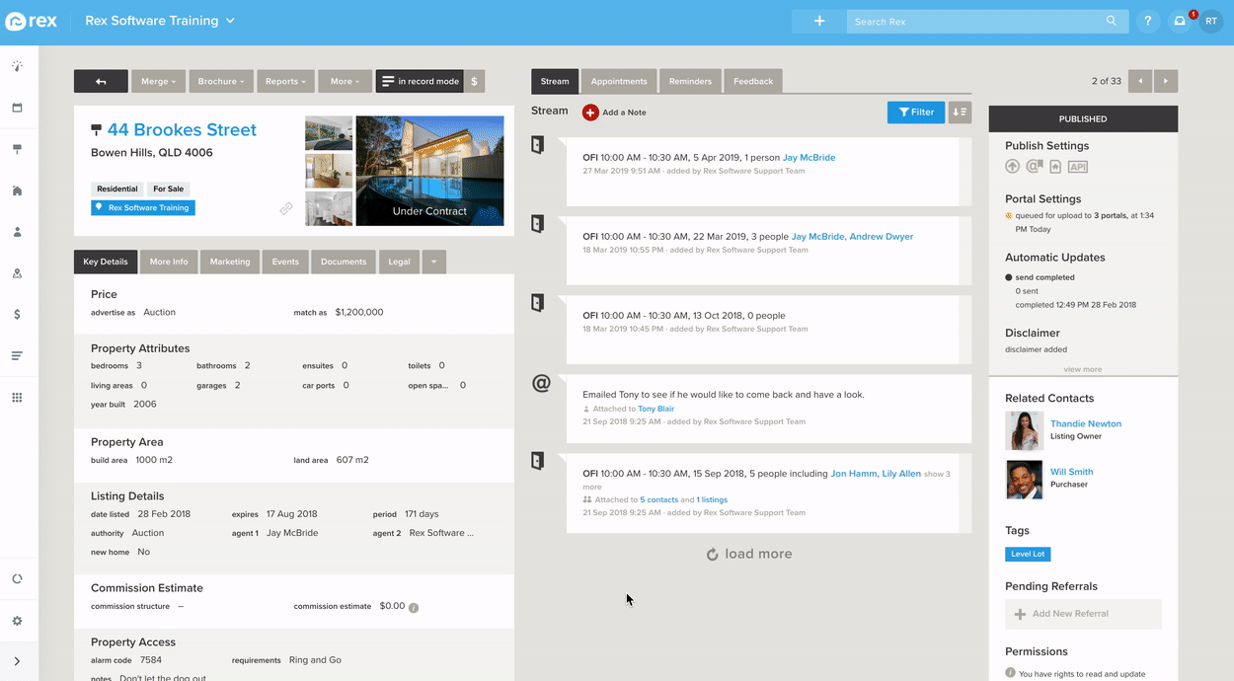Open the settings gear in the sidebar
Screen dimensions: 1234x681
tap(15, 620)
